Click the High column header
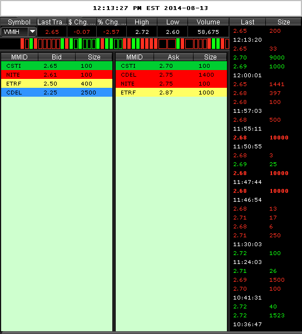Image resolution: width=302 pixels, height=334 pixels. tap(142, 22)
